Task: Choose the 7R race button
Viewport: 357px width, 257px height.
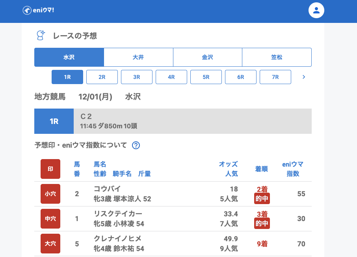Action: point(275,77)
